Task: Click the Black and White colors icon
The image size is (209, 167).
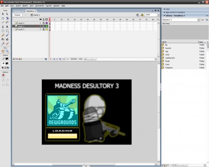Action: 3,68
